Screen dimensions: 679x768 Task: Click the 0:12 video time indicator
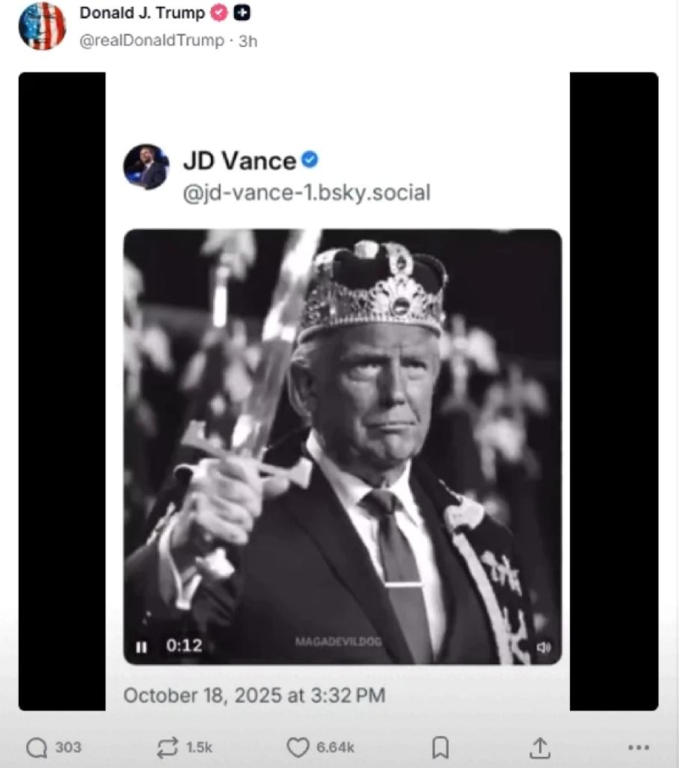coord(184,645)
